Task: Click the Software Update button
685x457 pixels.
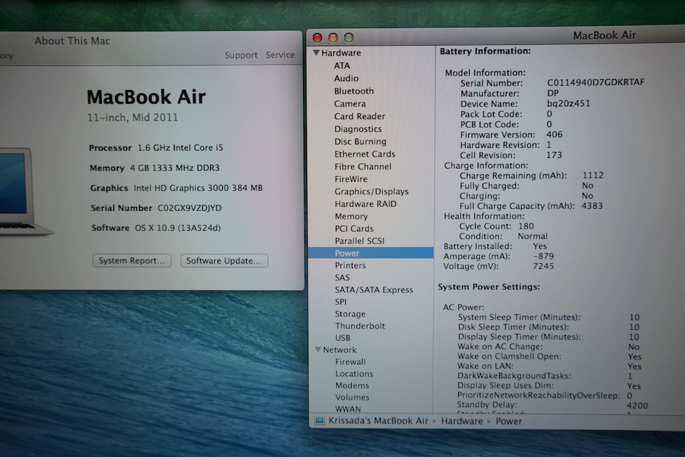Action: click(223, 260)
